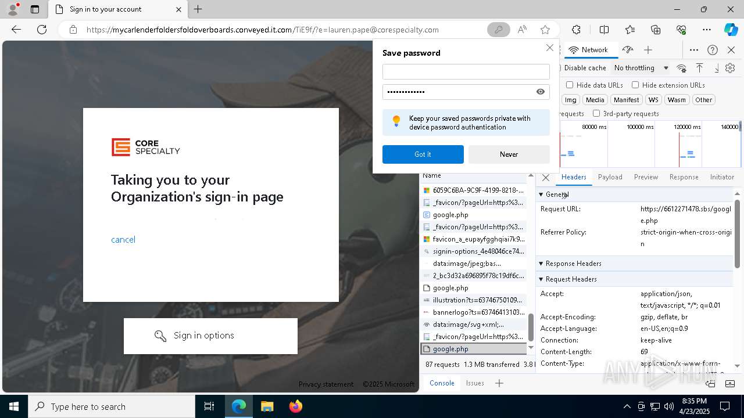Open Browser essentials heart icon
This screenshot has height=418, width=744.
coord(681,30)
